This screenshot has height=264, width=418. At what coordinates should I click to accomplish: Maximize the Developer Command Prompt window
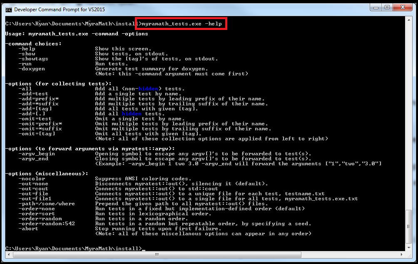point(387,7)
